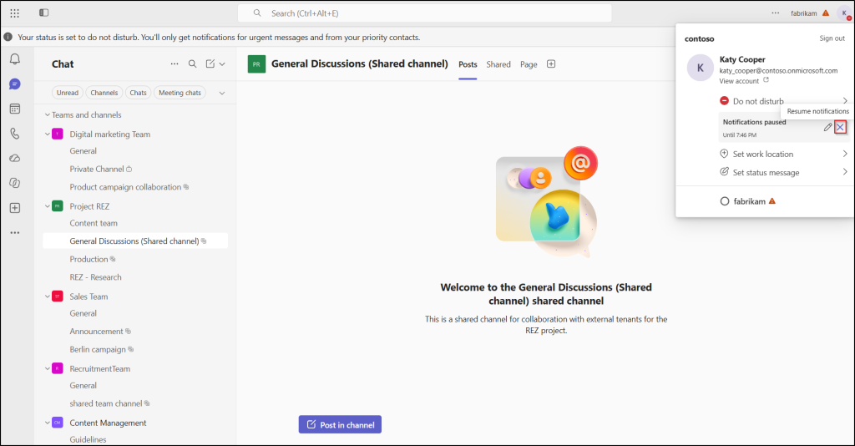Click the search icon in Chat pane
Viewport: 855px width, 446px height.
(x=193, y=63)
